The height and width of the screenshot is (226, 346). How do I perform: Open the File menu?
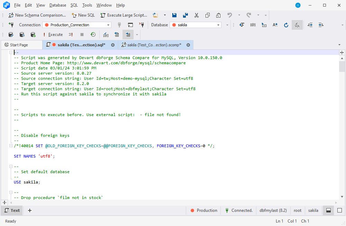pyautogui.click(x=17, y=5)
